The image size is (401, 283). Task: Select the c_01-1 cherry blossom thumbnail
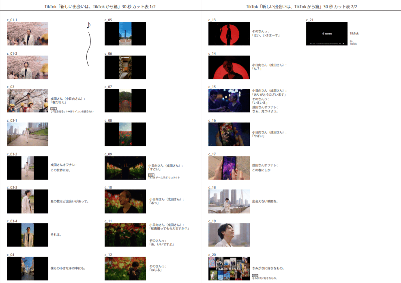point(28,34)
